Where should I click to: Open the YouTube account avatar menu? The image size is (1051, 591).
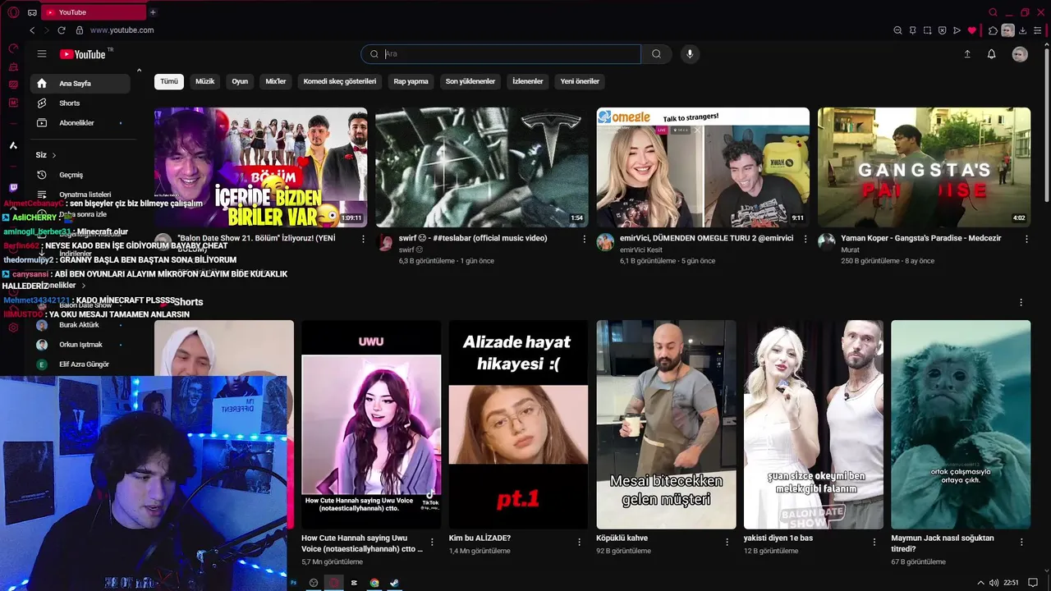coord(1020,54)
